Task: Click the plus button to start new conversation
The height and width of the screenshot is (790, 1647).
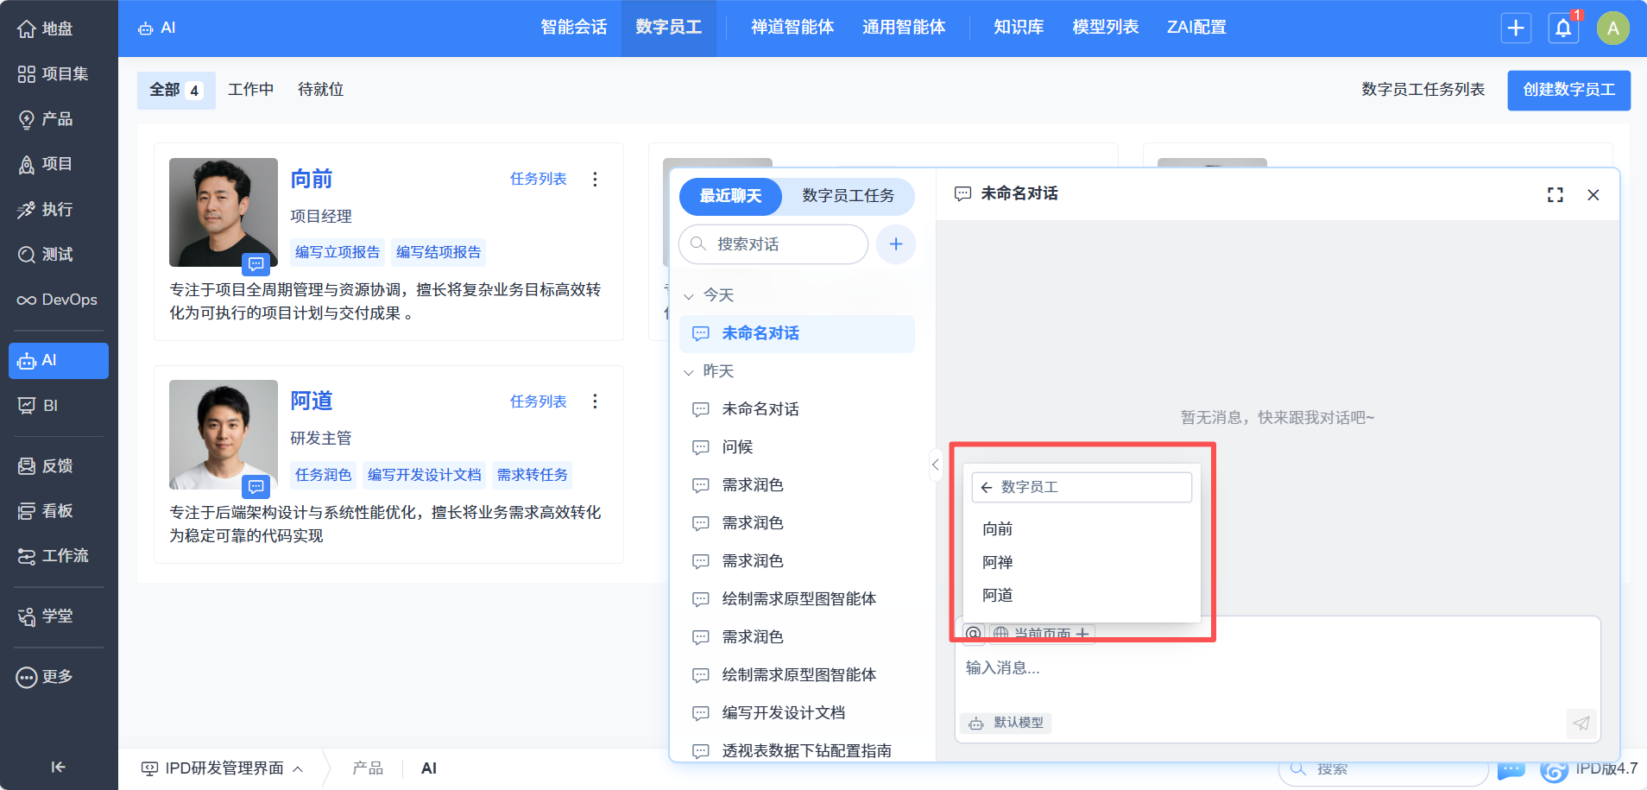Action: [x=895, y=244]
